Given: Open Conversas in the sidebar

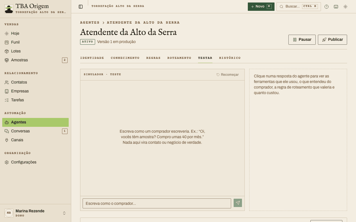Looking at the screenshot, I should click(35, 131).
